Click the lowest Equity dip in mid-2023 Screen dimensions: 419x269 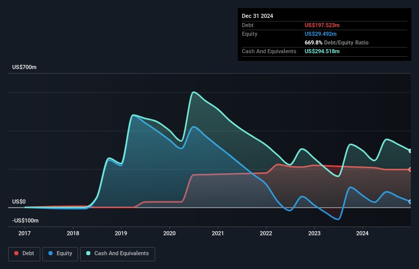click(338, 219)
